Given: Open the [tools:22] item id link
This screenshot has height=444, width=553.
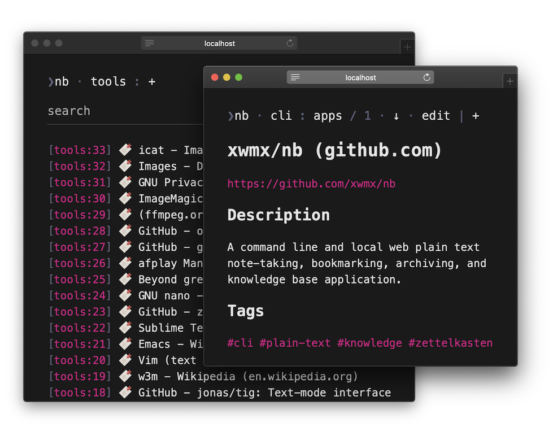Looking at the screenshot, I should (x=80, y=328).
